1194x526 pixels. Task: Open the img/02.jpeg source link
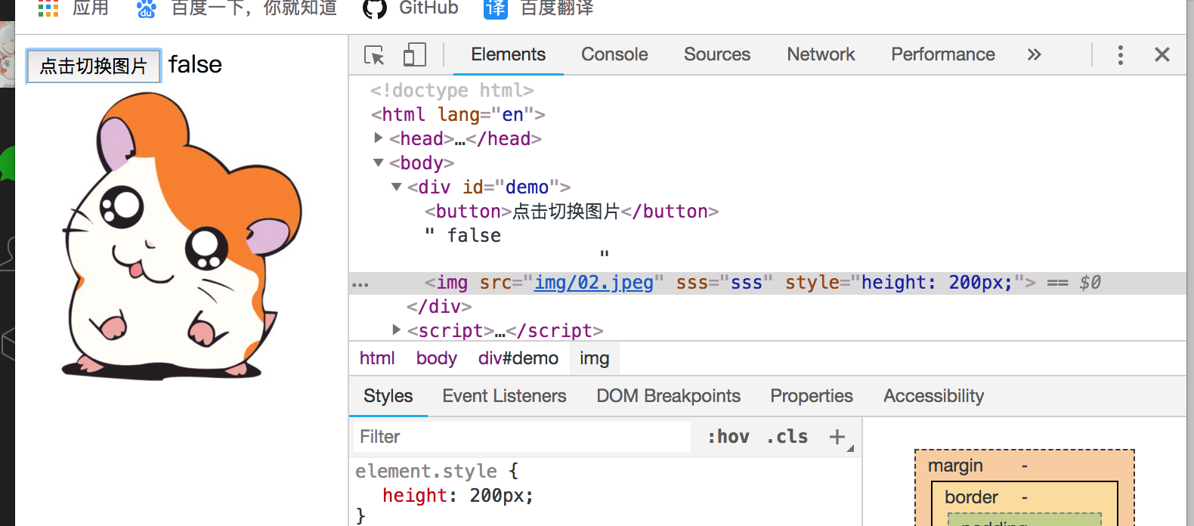(x=594, y=283)
